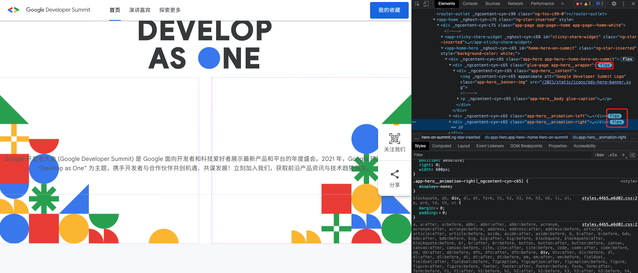Select breadcrumb div.app-hero.app-hero--home-hero-on-summit
The image size is (638, 273).
click(526, 137)
